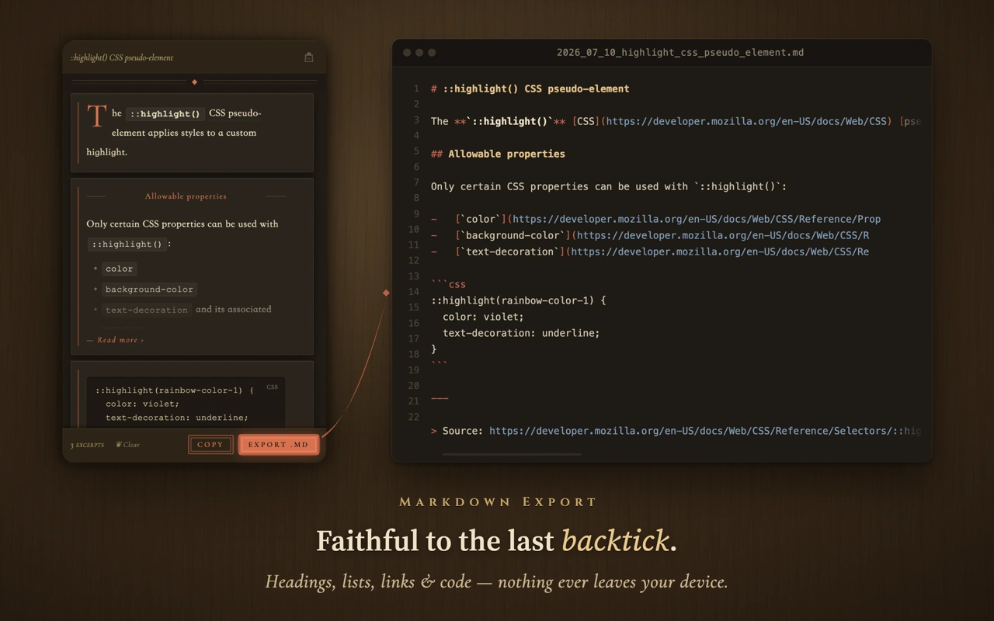Click 'text-decoration: underline;' in the editor

coord(521,333)
